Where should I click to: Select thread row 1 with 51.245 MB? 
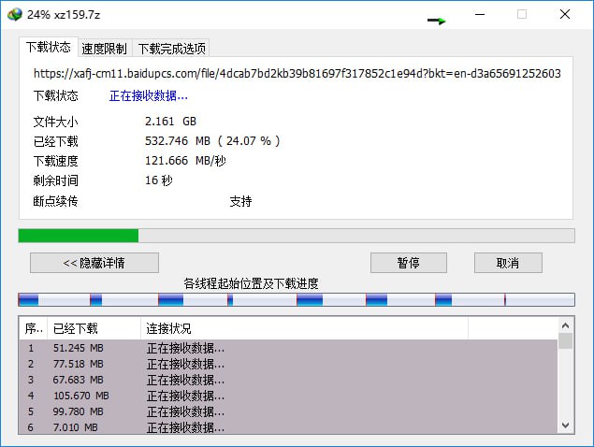pyautogui.click(x=288, y=348)
